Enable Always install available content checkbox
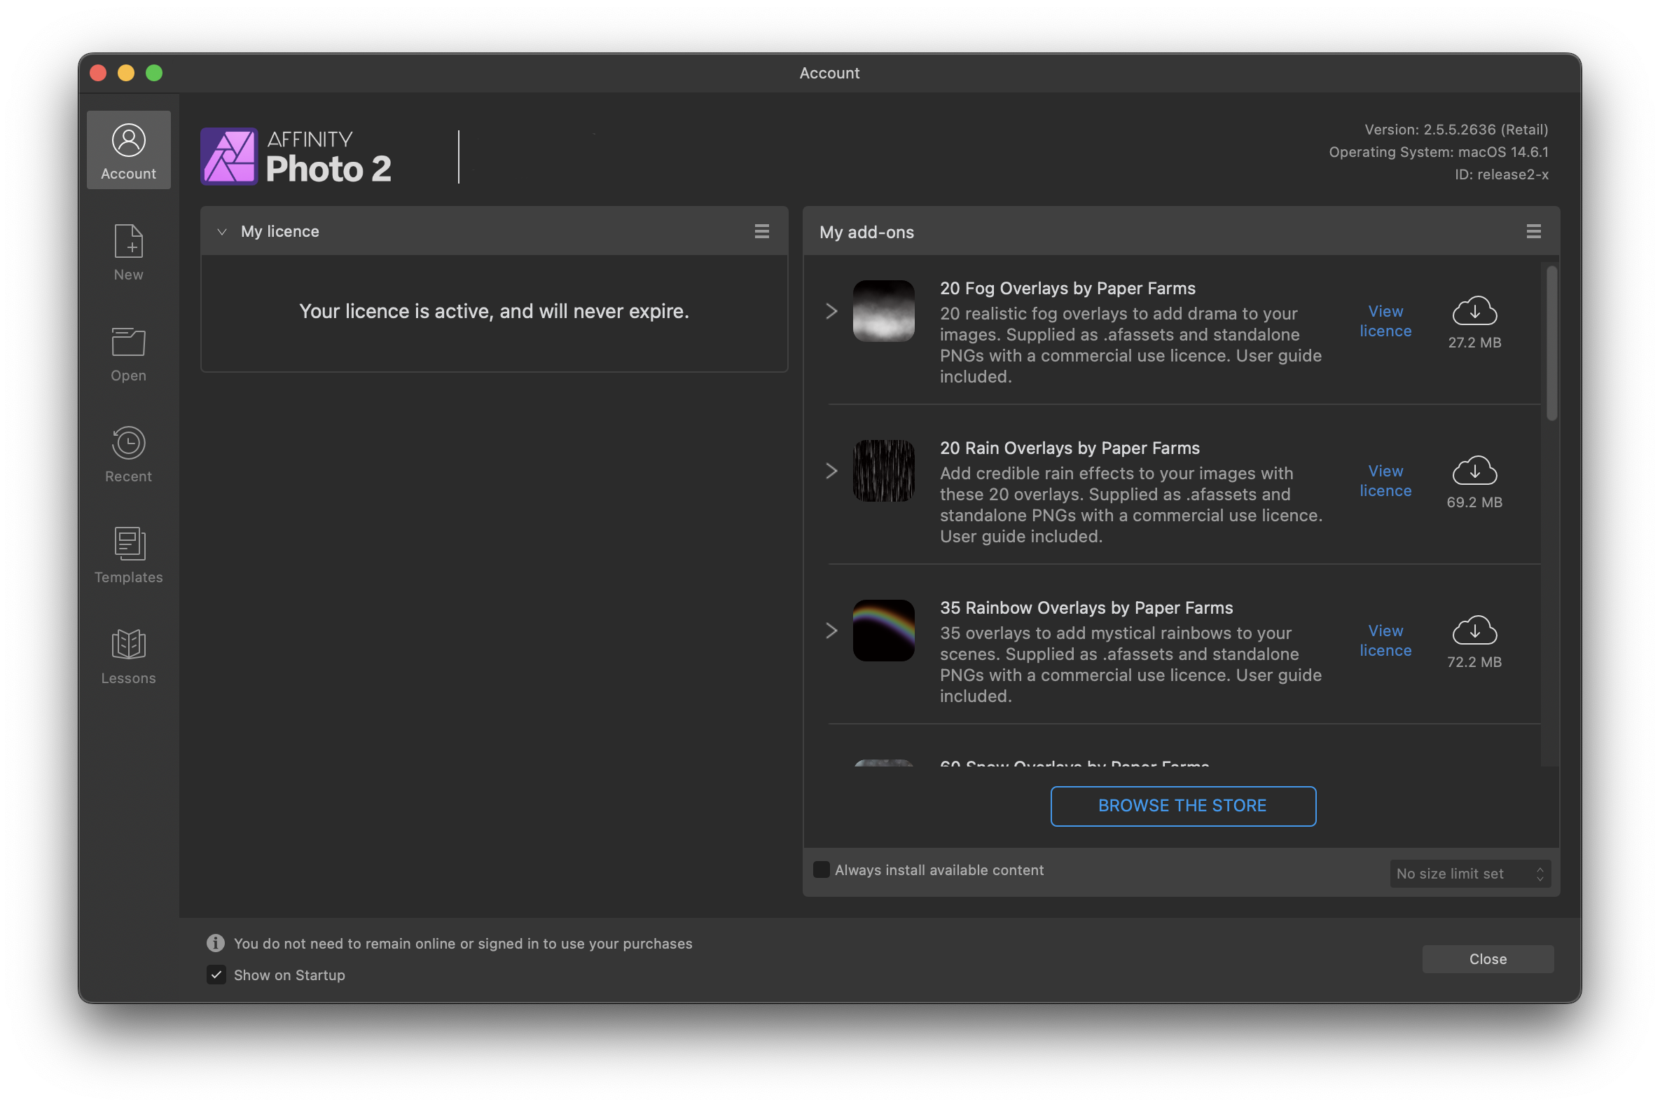Screen dimensions: 1660x1107 [x=821, y=869]
